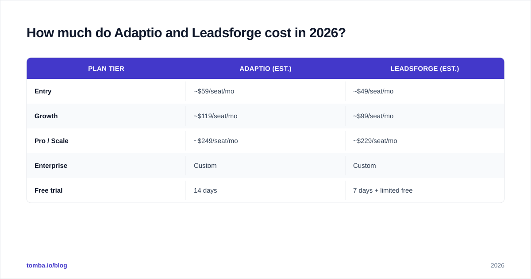Select the ~$229/seat/mo Leadsforge Pro price
Screen dimensions: 531x279
(375, 141)
